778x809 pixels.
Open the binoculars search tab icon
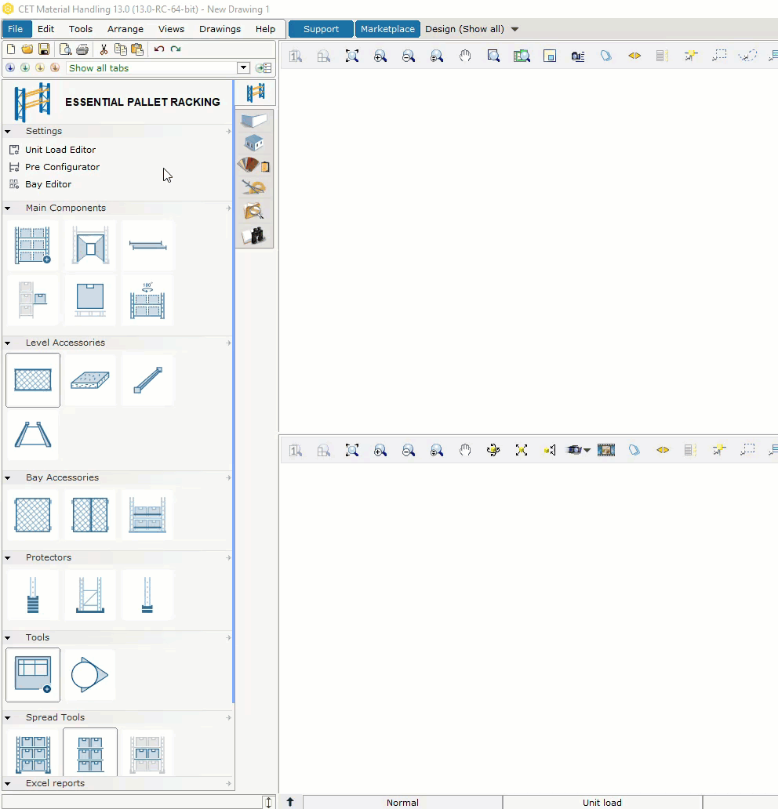tap(254, 236)
